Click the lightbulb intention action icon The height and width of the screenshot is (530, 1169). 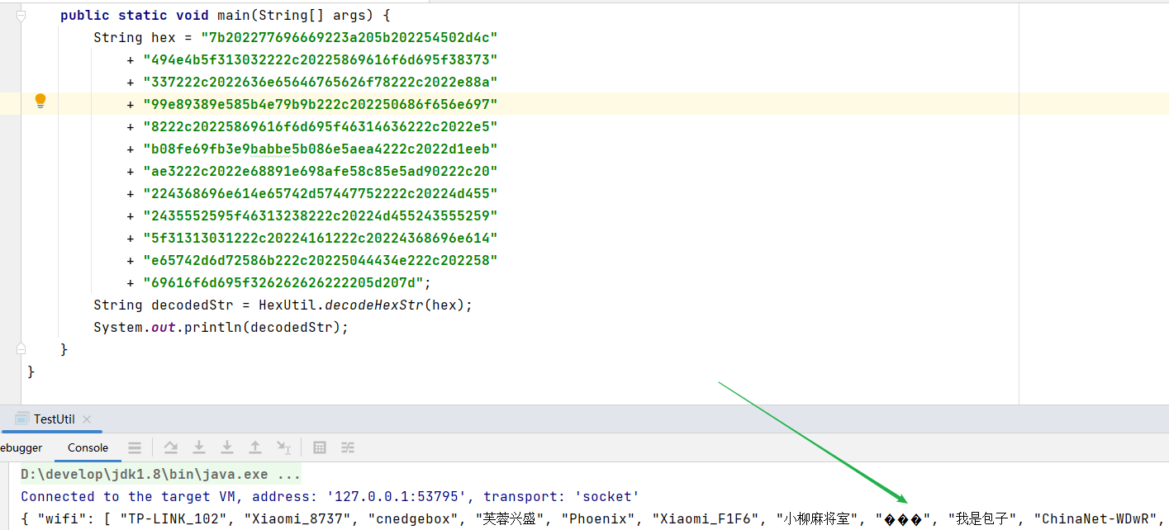[x=40, y=100]
